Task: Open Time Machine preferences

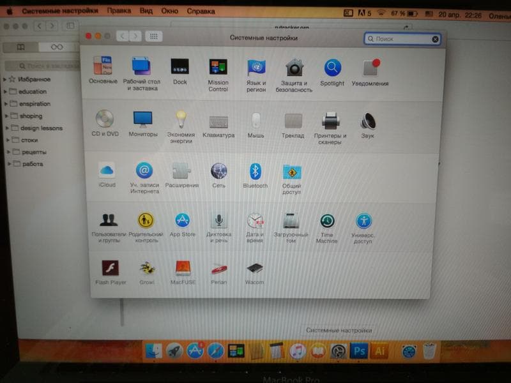Action: click(327, 229)
